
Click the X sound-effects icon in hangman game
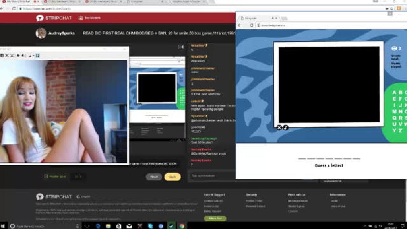tap(279, 128)
